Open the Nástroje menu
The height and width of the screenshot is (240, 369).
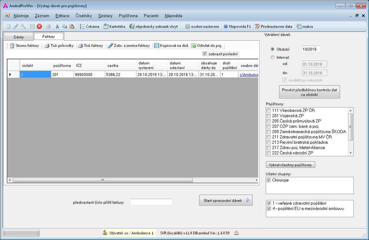(21, 16)
